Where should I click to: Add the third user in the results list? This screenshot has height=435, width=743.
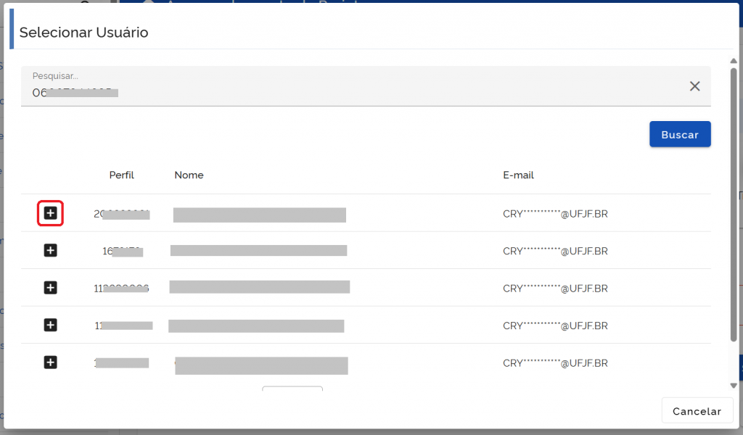pyautogui.click(x=50, y=288)
